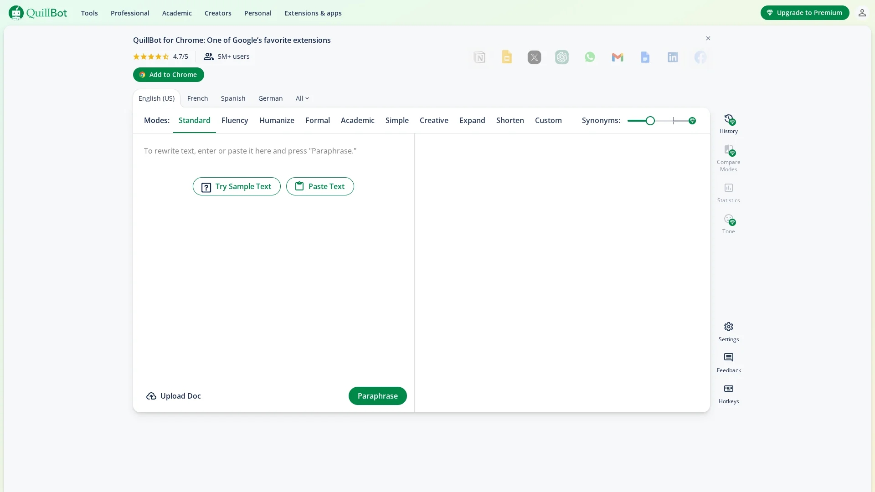Click the Upgrade to Premium button
Viewport: 875px width, 492px height.
pyautogui.click(x=805, y=13)
